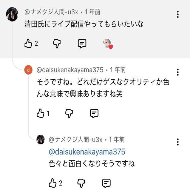Open the @daisukenakayama375 username on the reply header
Viewport: 190px width, 190px height.
pos(71,70)
